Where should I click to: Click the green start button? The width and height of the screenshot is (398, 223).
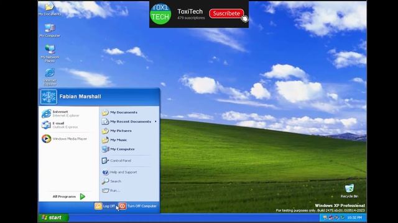pos(53,217)
